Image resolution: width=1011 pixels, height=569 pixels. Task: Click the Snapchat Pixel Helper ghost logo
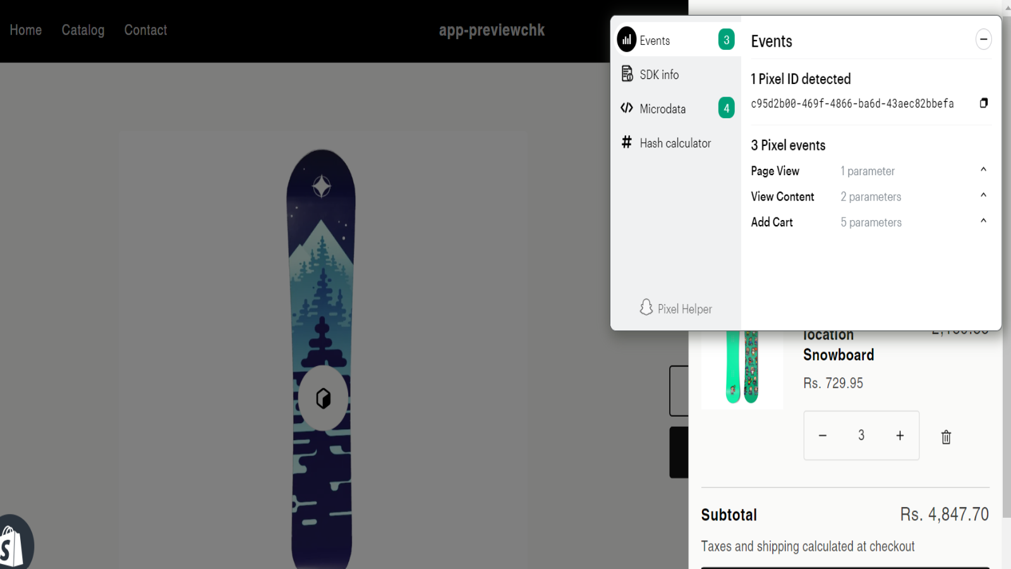coord(646,308)
